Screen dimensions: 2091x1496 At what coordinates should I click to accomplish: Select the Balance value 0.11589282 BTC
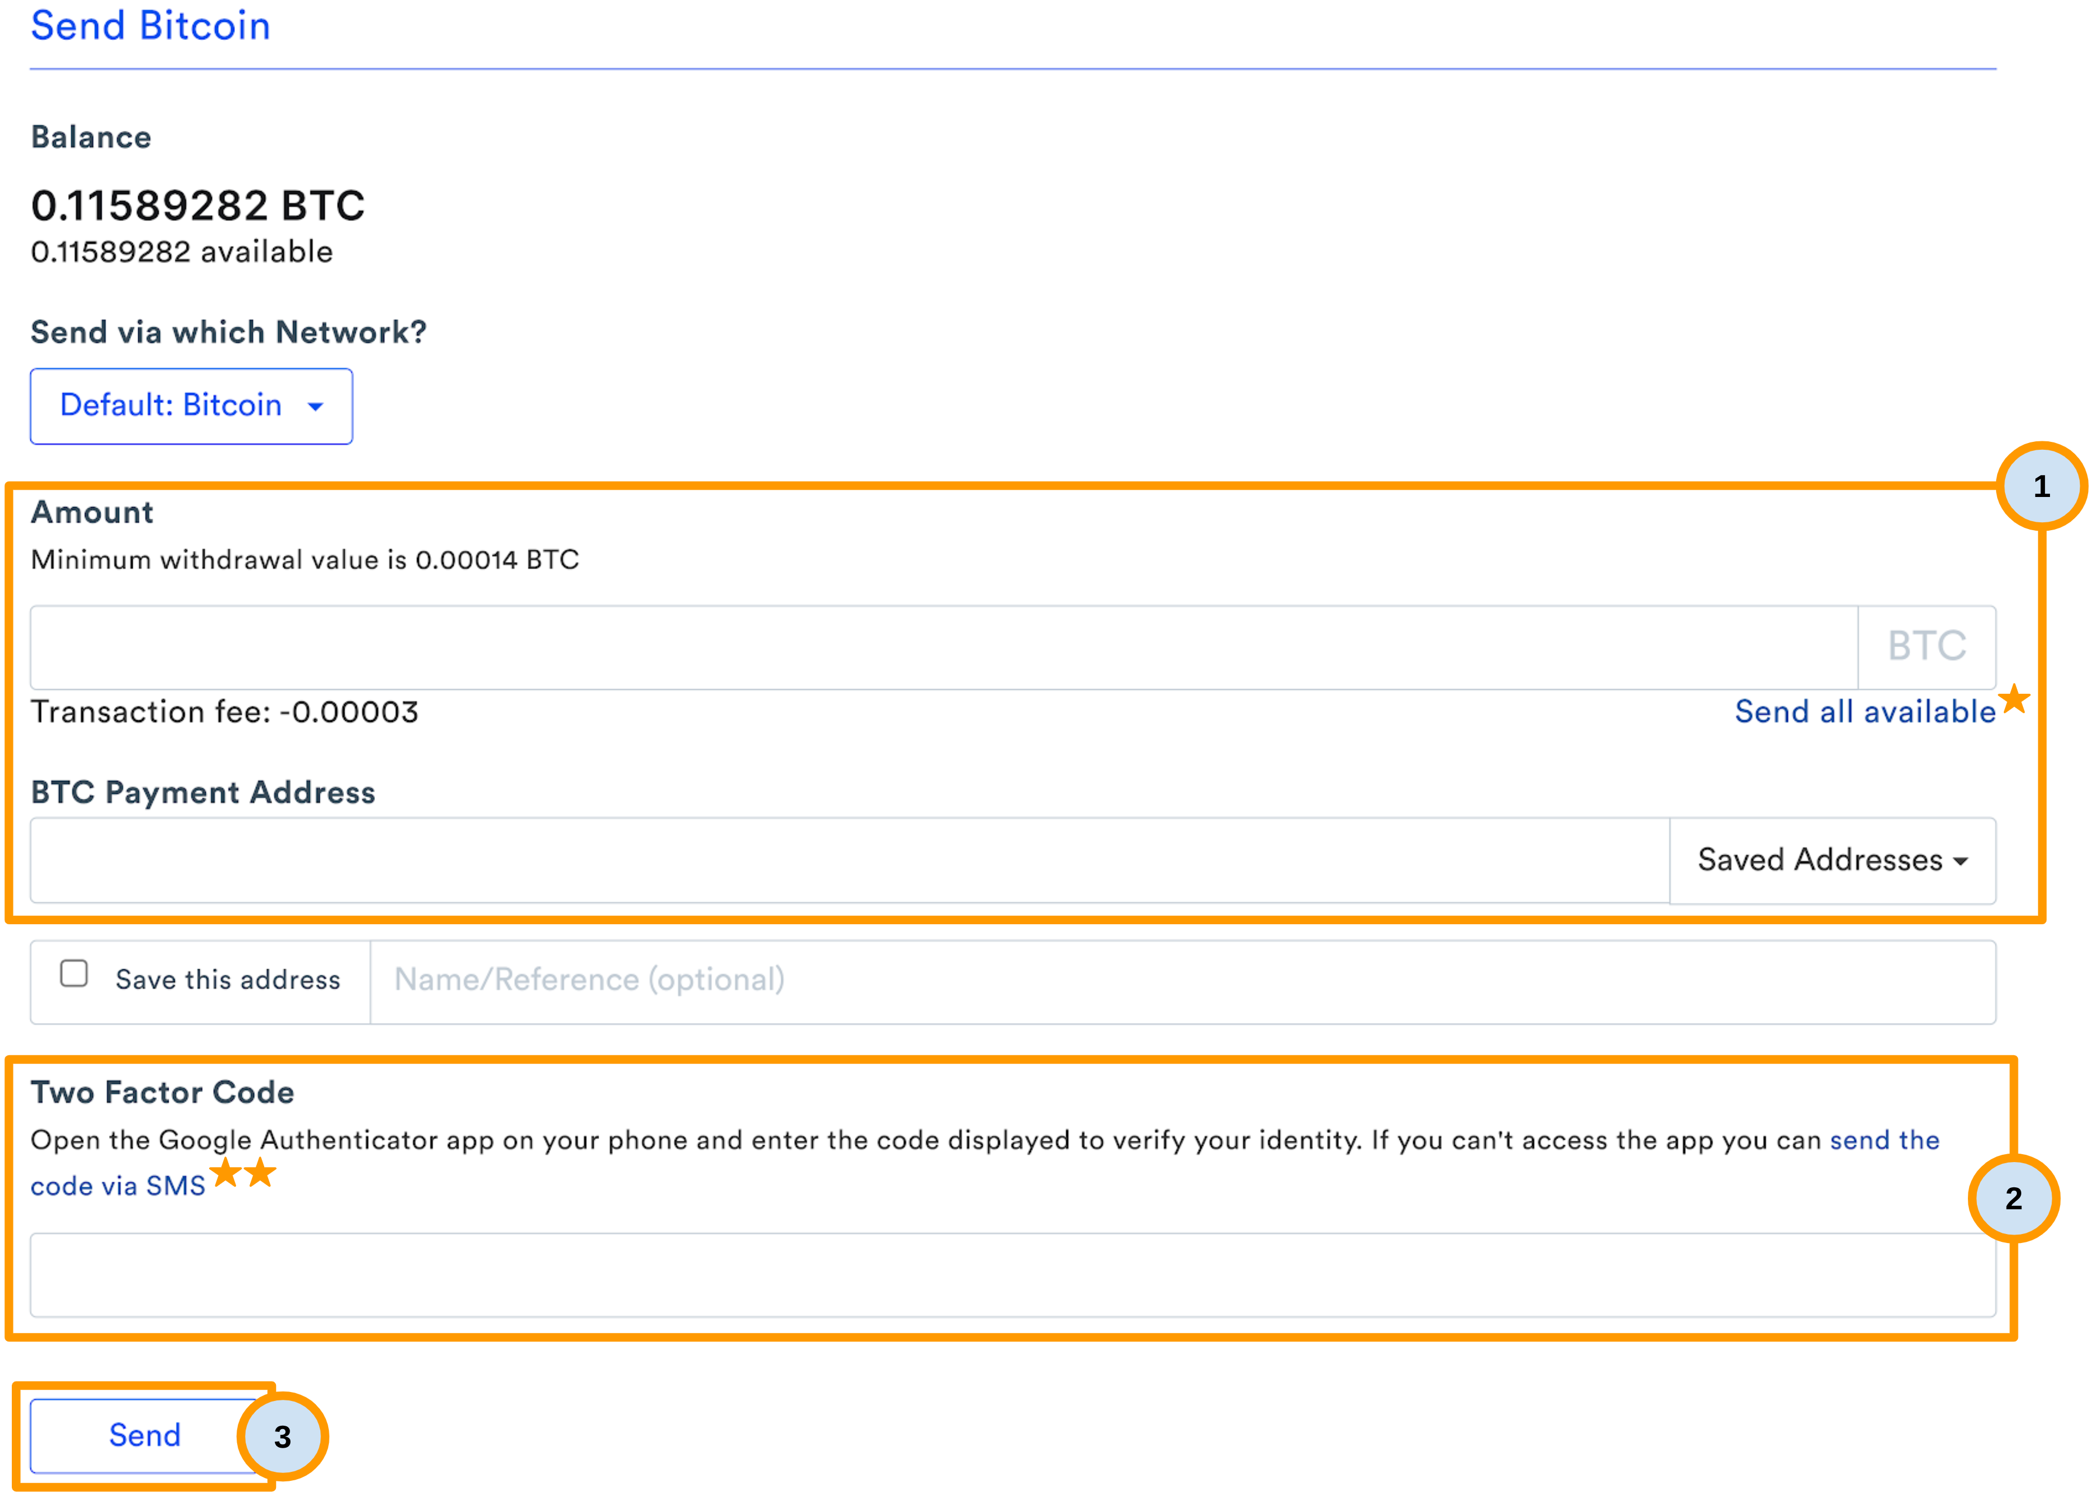tap(198, 205)
